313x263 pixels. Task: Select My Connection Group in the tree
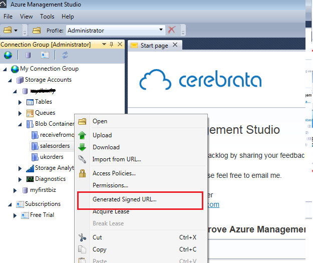(x=49, y=69)
